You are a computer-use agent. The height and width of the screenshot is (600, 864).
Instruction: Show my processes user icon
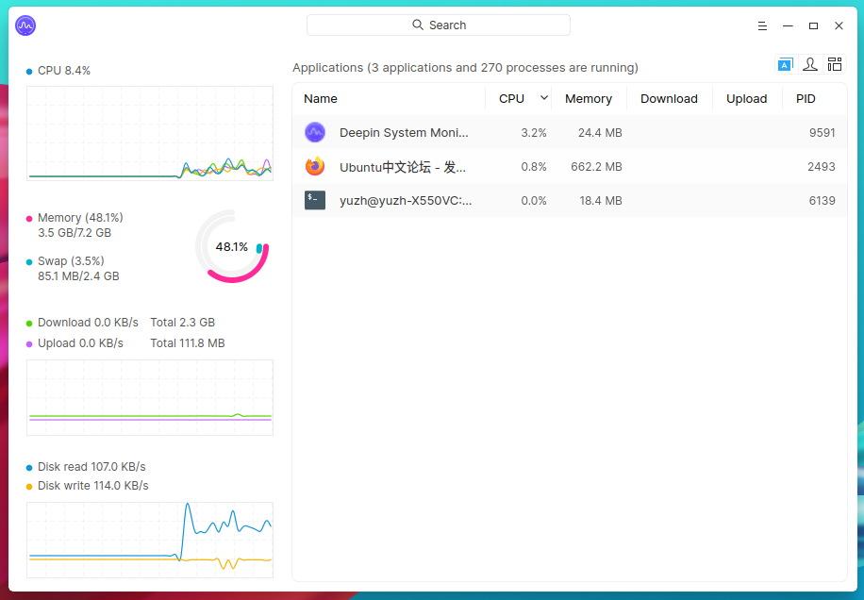810,64
